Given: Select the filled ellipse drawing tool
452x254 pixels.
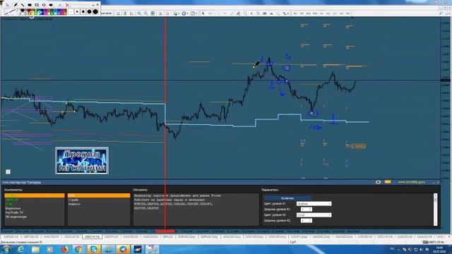Looking at the screenshot, I should tap(51, 5).
